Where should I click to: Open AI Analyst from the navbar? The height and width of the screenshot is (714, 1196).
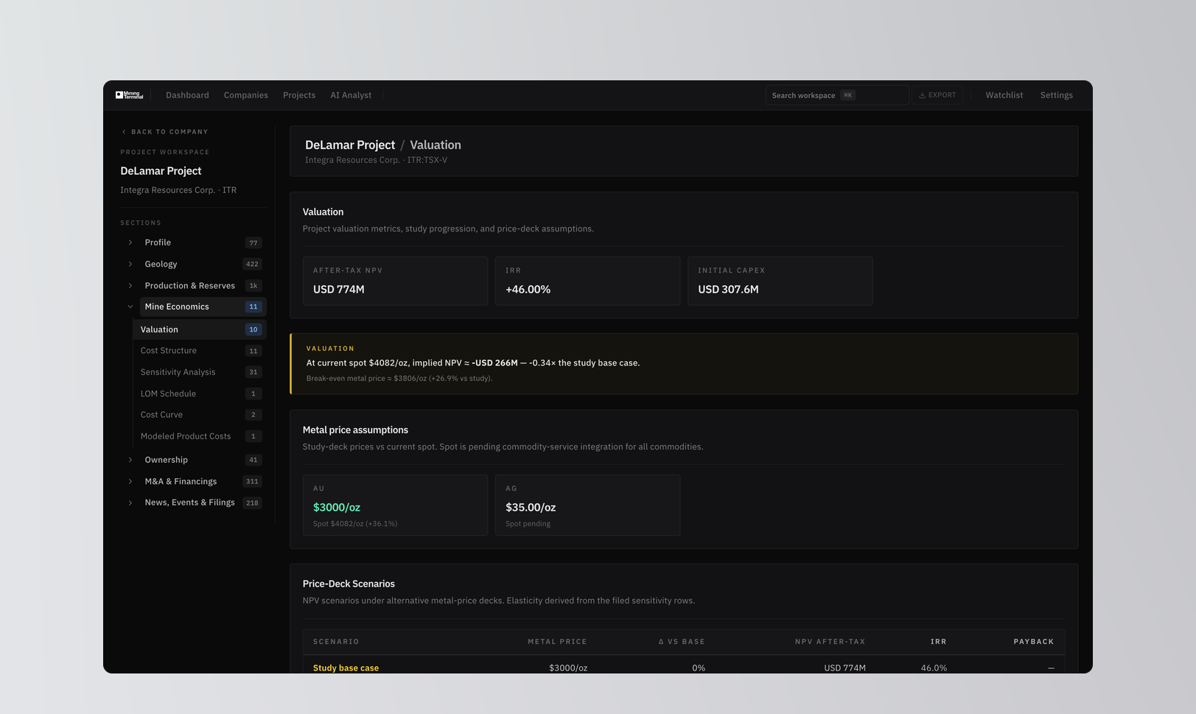[x=351, y=95]
